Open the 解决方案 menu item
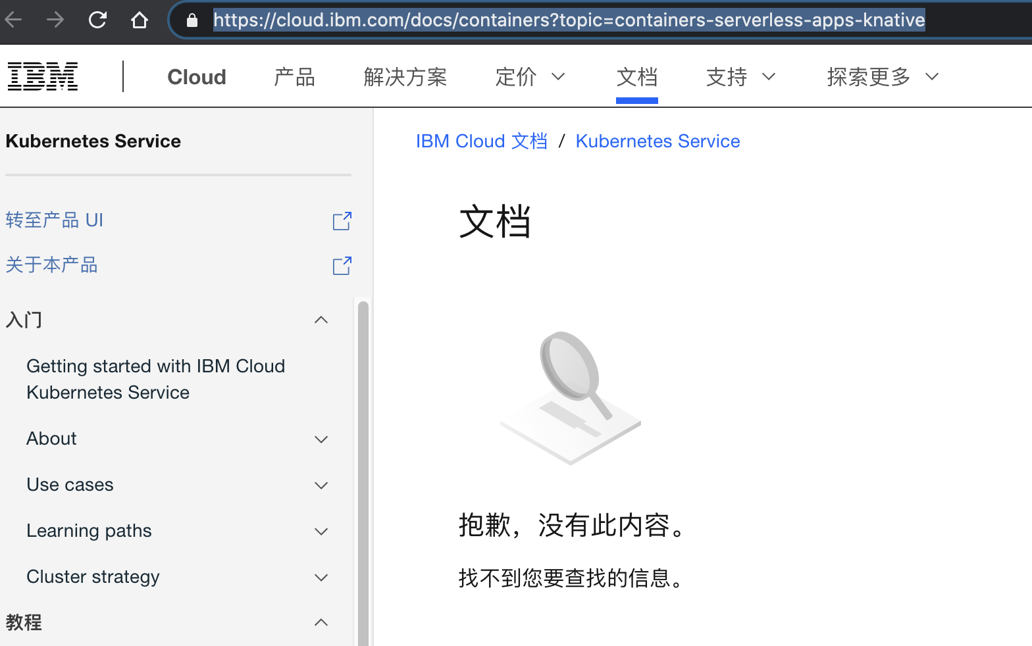The width and height of the screenshot is (1032, 646). pyautogui.click(x=405, y=77)
